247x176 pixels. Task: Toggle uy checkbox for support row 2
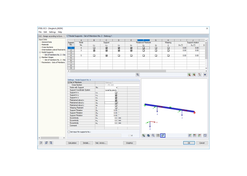(x=107, y=50)
